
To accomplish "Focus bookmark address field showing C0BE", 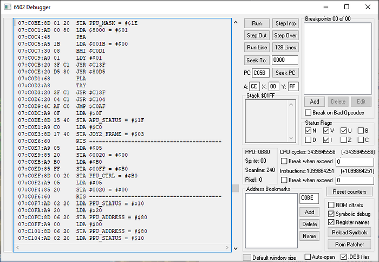I will 309,199.
